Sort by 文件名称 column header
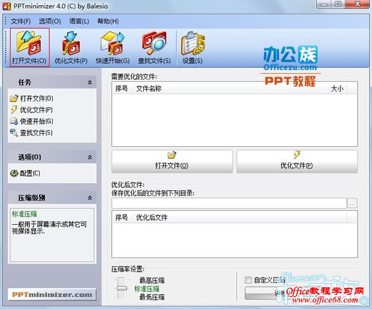The image size is (372, 309). pyautogui.click(x=224, y=89)
